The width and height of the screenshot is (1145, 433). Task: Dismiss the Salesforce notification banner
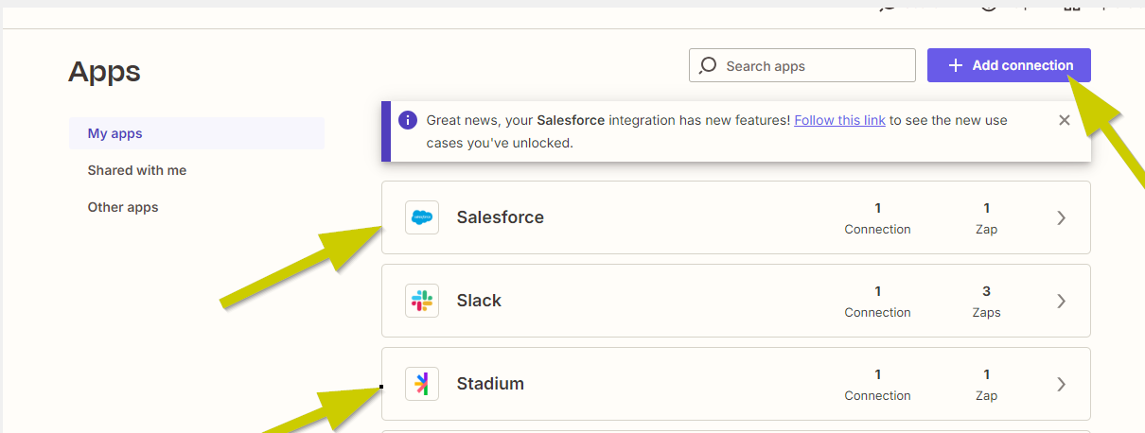(x=1065, y=120)
